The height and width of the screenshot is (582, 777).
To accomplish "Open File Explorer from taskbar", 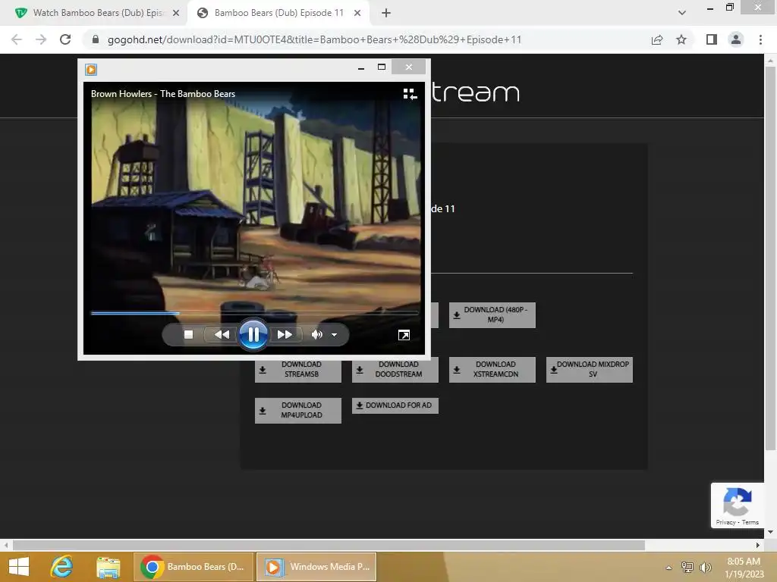I will point(108,567).
